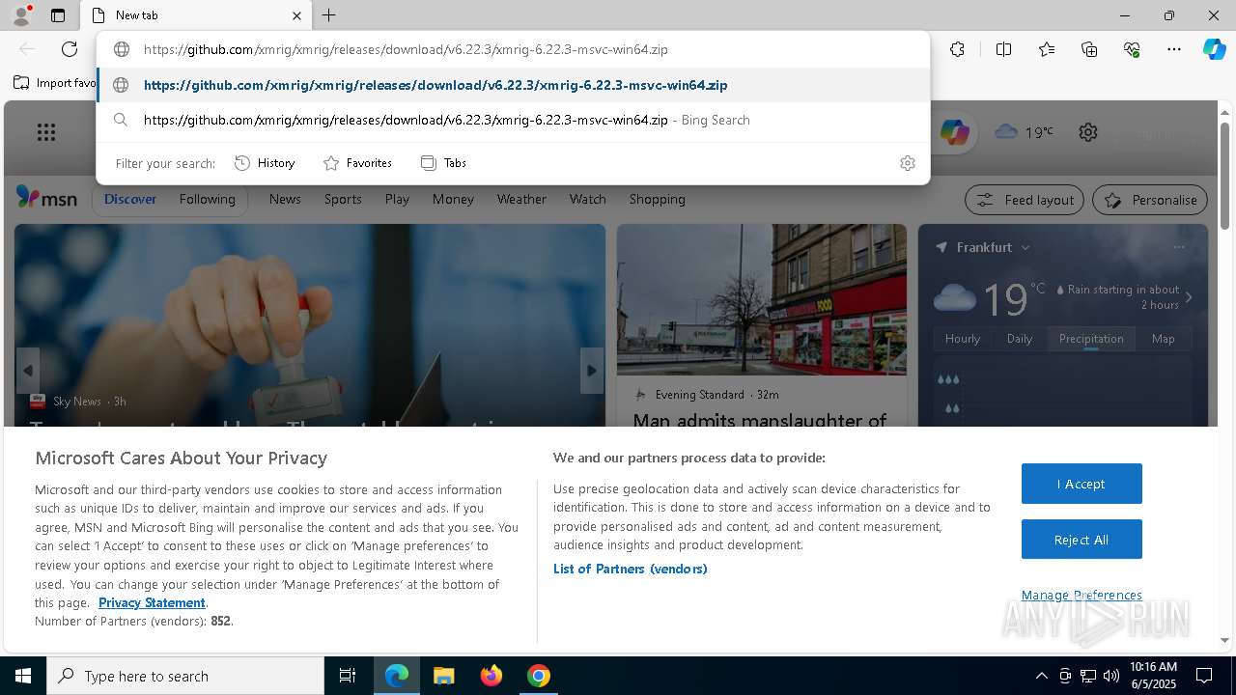
Task: Open the News section
Action: pyautogui.click(x=285, y=199)
